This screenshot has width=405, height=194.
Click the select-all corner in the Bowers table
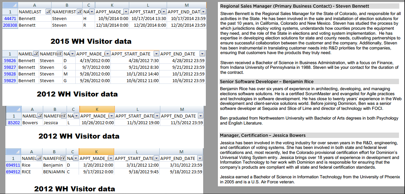tap(14, 109)
